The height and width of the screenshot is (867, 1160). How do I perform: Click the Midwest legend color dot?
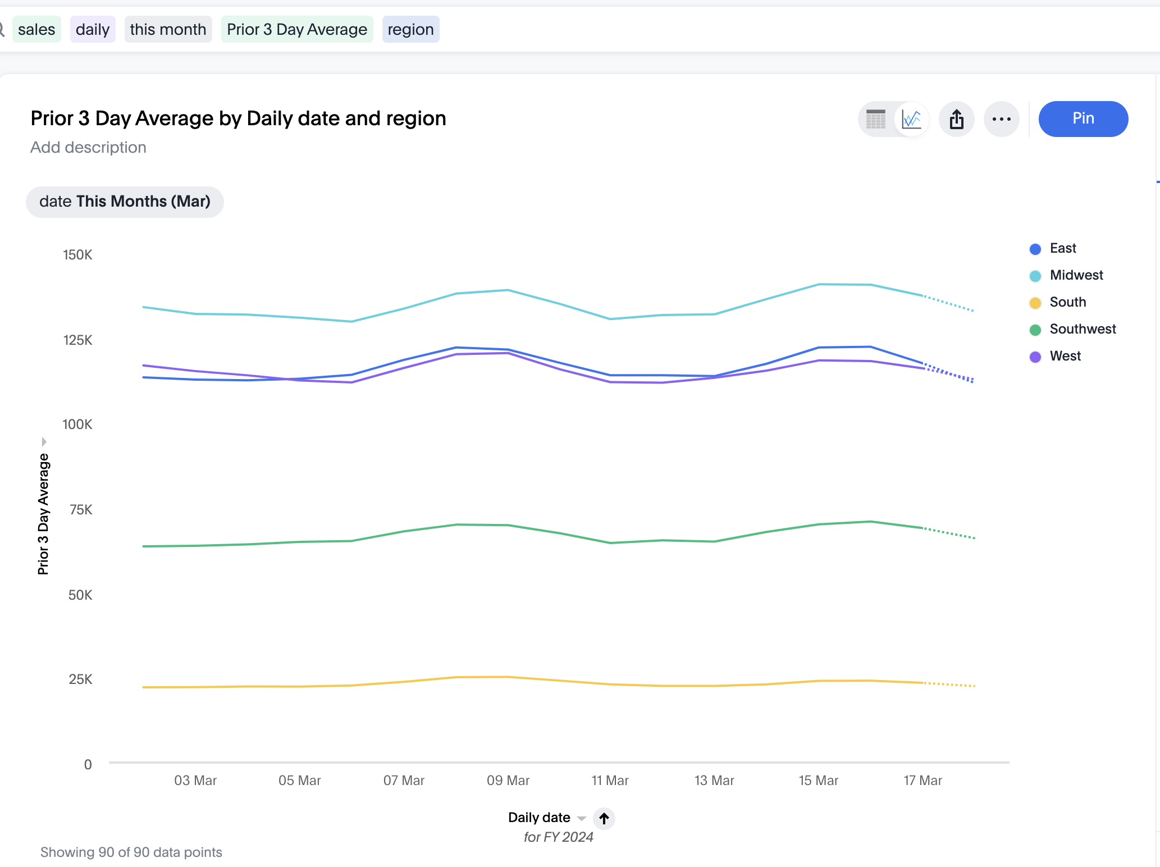[x=1035, y=275]
